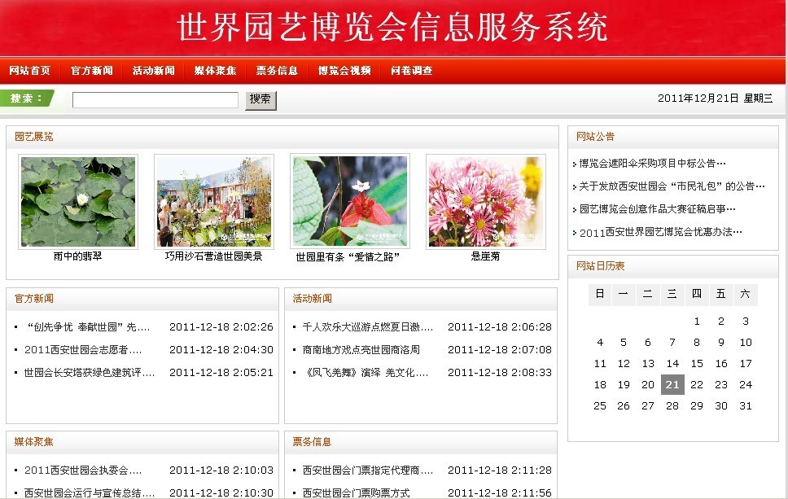Open 千人欢乐大巡游 activity news link
Screen dimensions: 788x499
coord(366,327)
